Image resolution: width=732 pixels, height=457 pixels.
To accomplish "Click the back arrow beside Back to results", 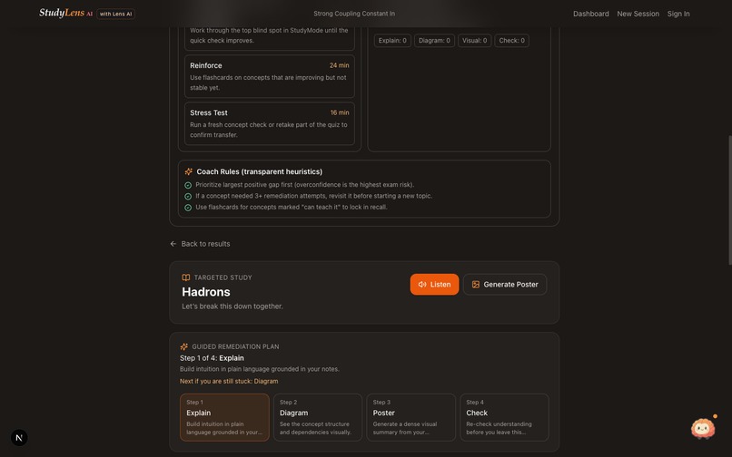I will pyautogui.click(x=173, y=243).
